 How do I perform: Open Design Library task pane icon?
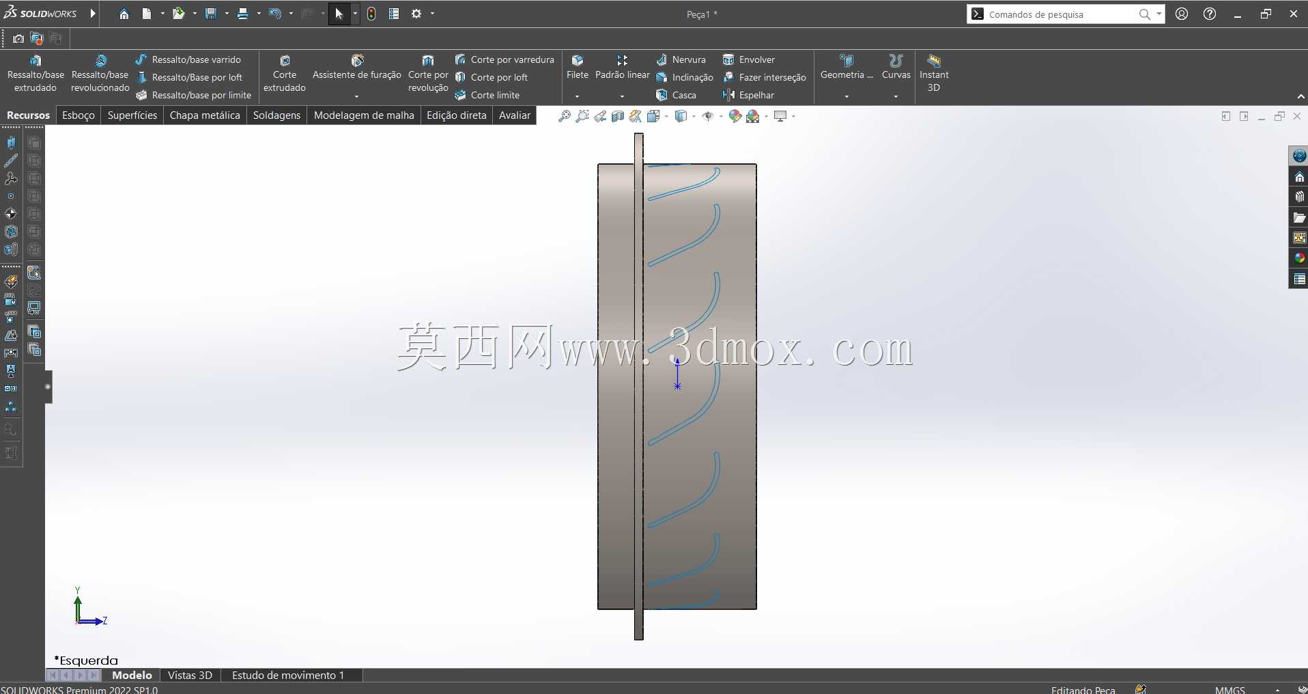pyautogui.click(x=1299, y=197)
